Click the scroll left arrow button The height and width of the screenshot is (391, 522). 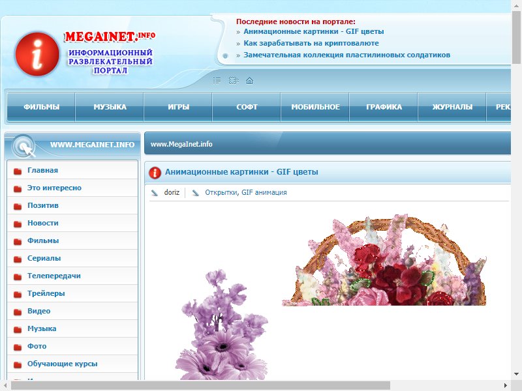pos(5,386)
